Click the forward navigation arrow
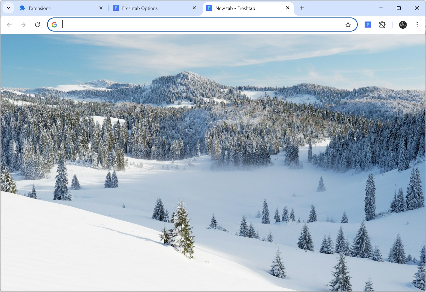This screenshot has height=292, width=426. 23,25
